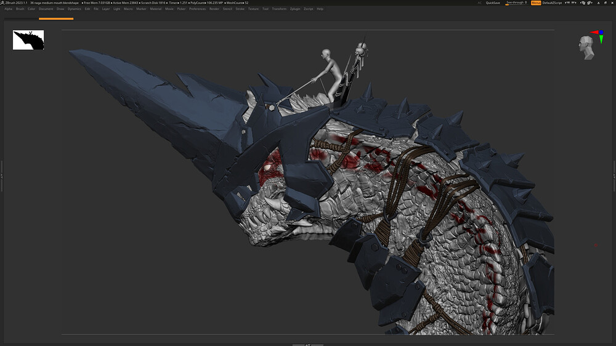The image size is (616, 346).
Task: Expand the right tray via divider handle
Action: [x=614, y=177]
